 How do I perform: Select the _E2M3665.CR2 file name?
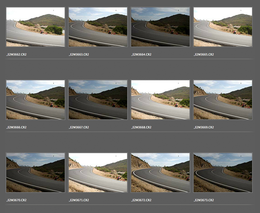point(204,54)
